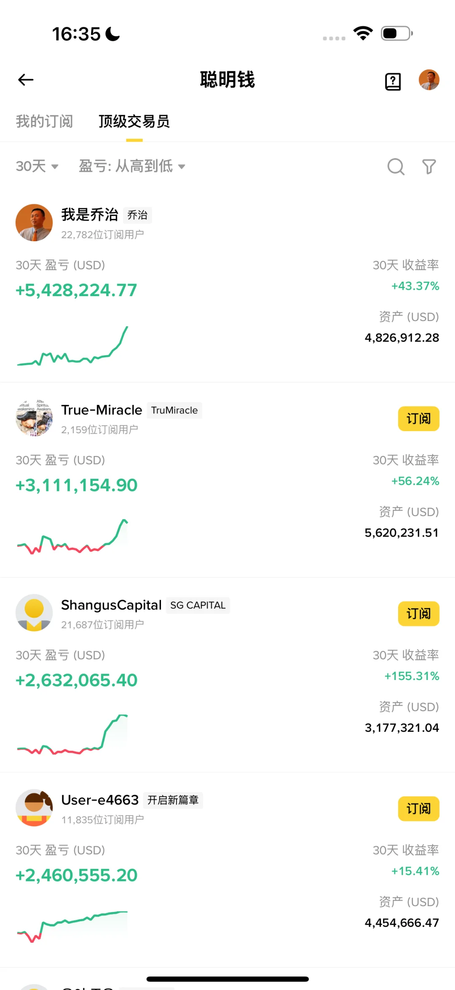The width and height of the screenshot is (455, 990).
Task: Open the filter funnel icon
Action: (429, 167)
